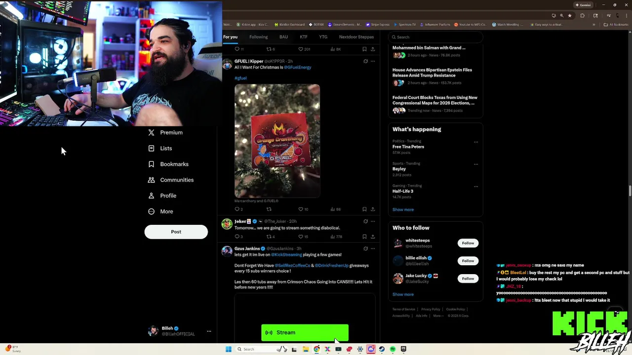Open account menu dots next to Billeh

pyautogui.click(x=209, y=331)
